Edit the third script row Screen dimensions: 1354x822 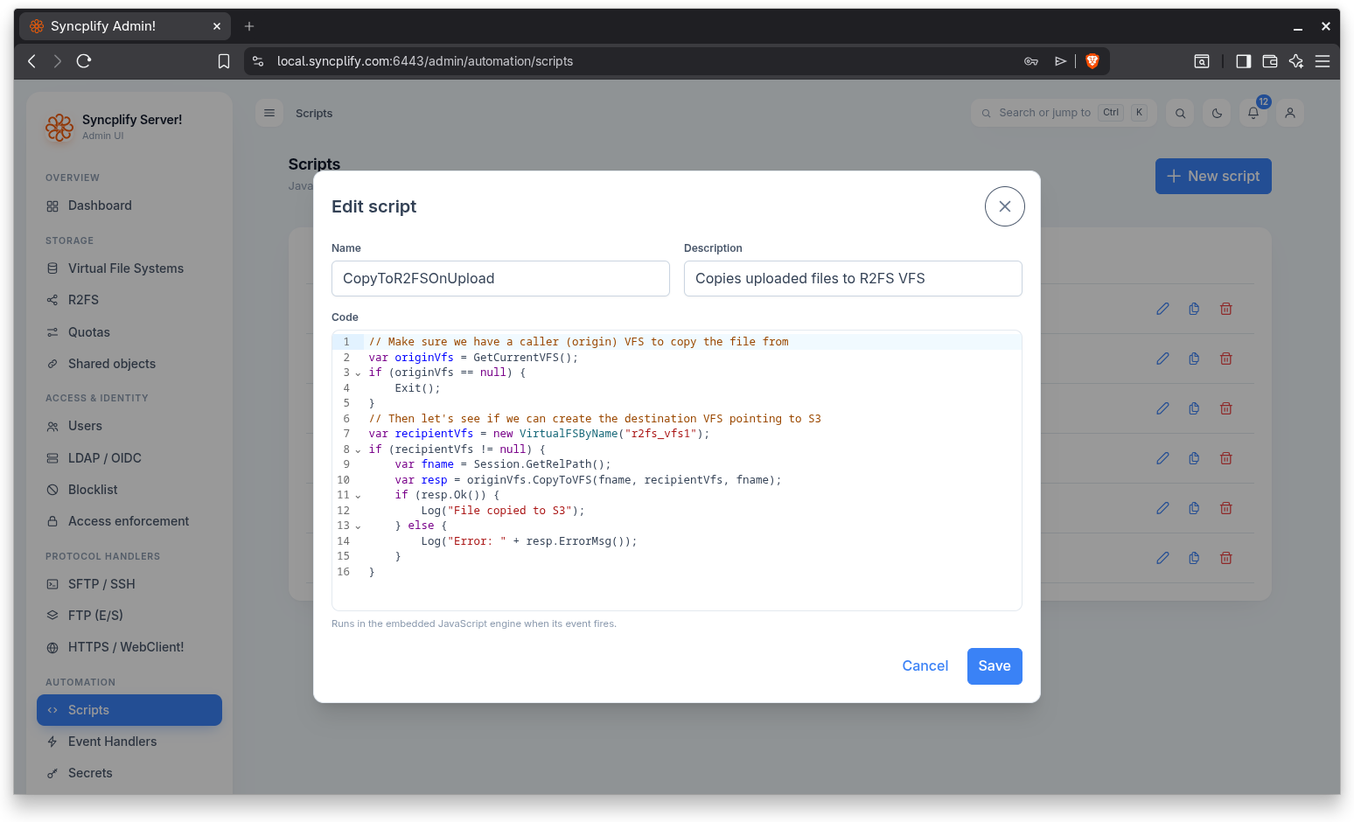pyautogui.click(x=1162, y=408)
